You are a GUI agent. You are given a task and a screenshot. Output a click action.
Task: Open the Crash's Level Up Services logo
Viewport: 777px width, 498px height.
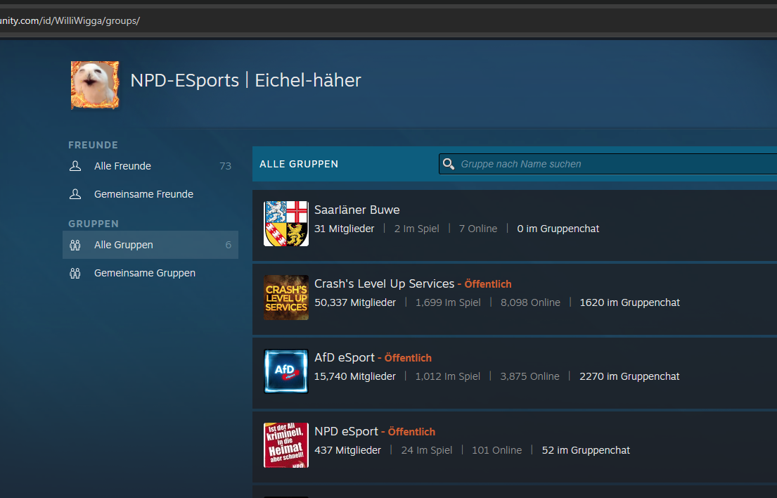[x=285, y=298]
